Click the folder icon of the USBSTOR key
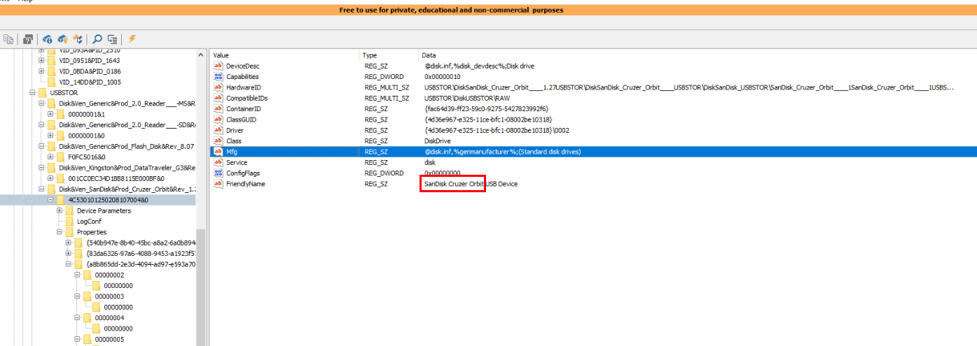The height and width of the screenshot is (346, 977). [x=43, y=93]
